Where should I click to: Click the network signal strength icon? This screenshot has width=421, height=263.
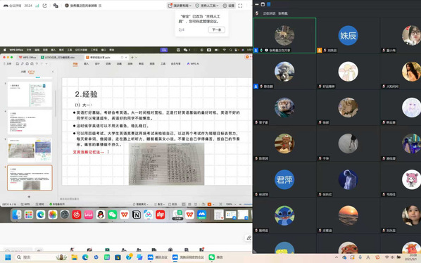pyautogui.click(x=37, y=6)
